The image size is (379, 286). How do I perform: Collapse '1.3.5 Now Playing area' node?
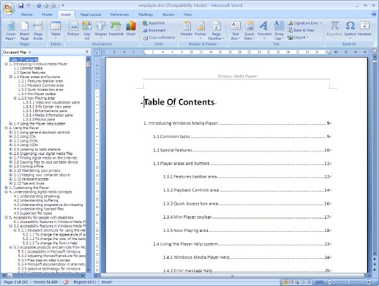15,98
